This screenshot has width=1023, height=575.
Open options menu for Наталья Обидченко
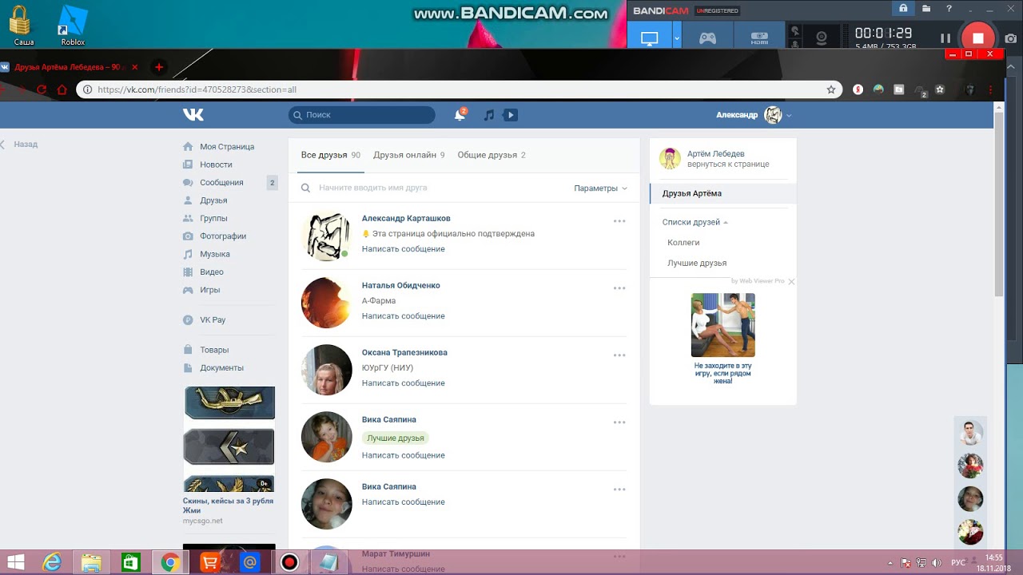pos(619,288)
